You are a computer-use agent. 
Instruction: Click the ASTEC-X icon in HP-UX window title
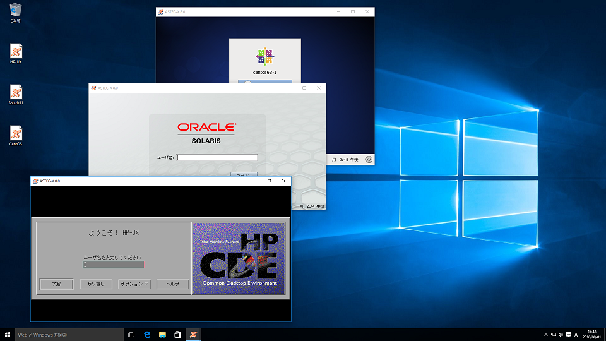35,181
